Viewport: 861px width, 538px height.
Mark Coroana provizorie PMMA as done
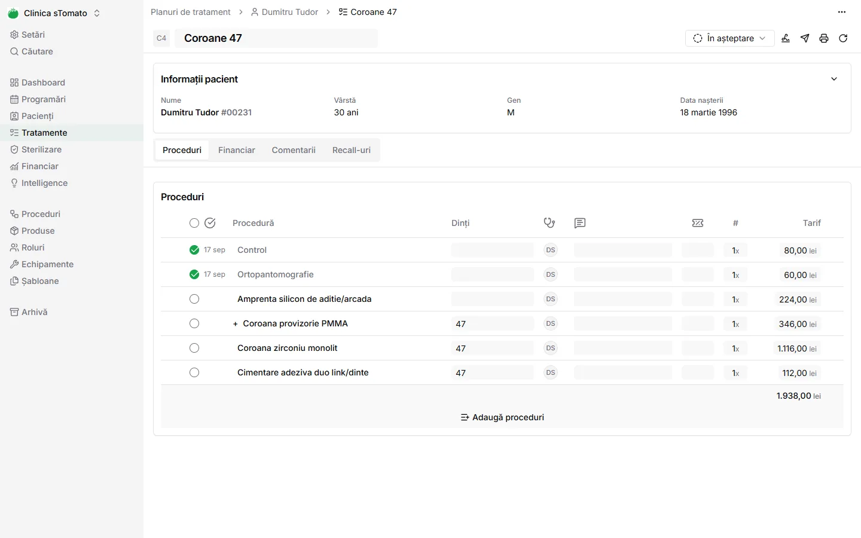(x=194, y=323)
